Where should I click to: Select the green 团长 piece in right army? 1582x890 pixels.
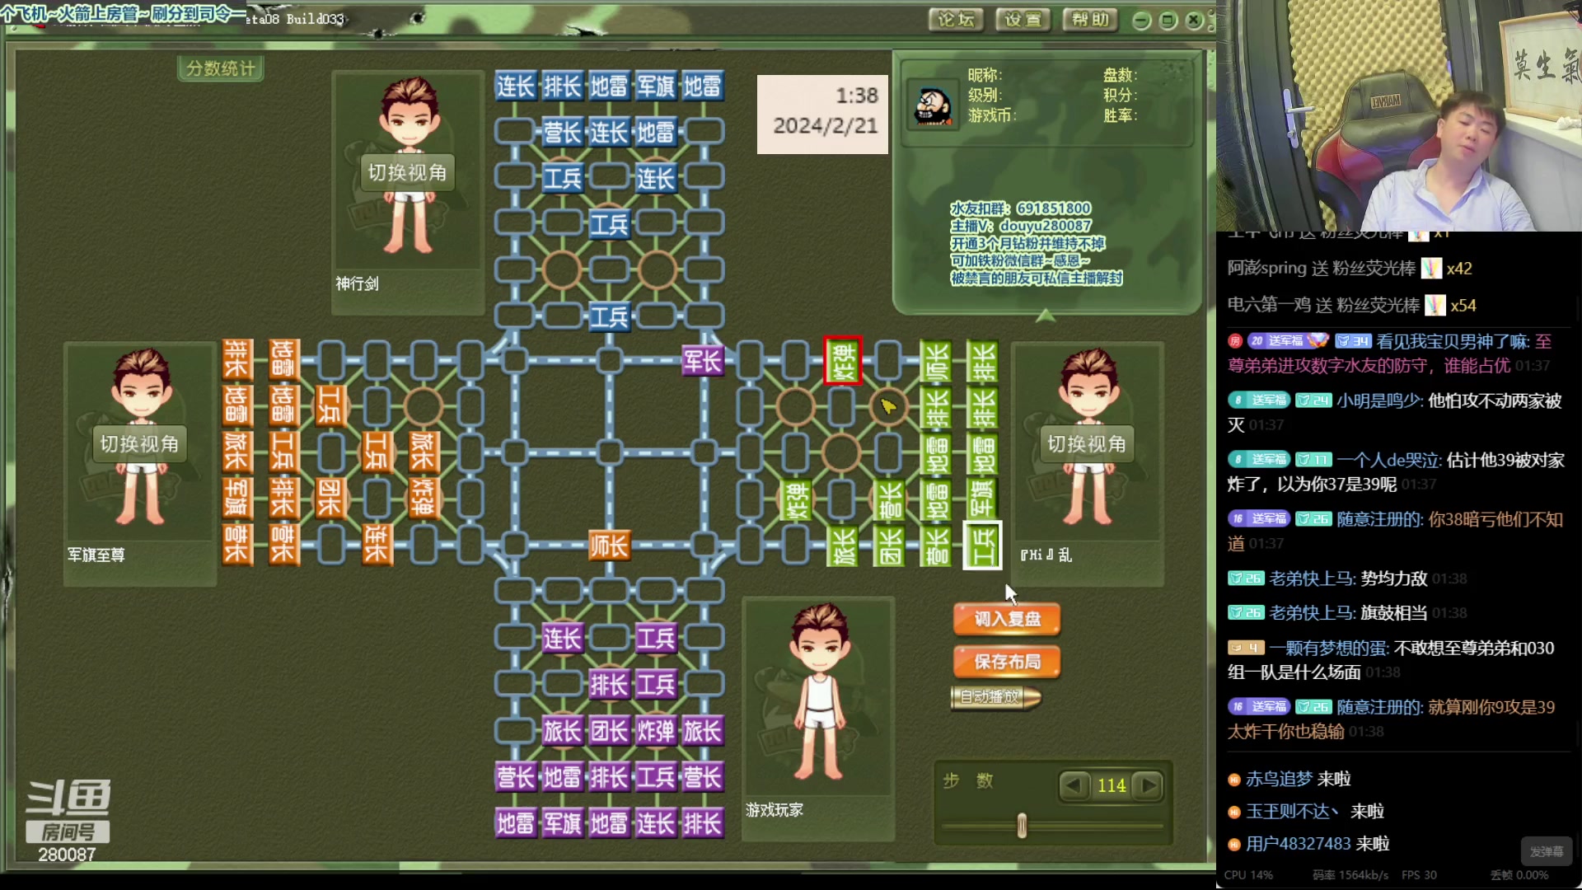coord(889,545)
